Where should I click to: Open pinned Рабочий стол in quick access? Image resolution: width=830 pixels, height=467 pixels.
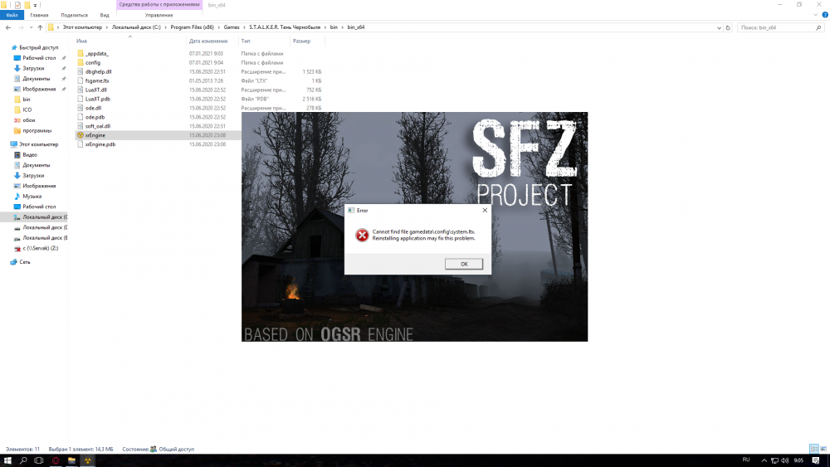[39, 57]
